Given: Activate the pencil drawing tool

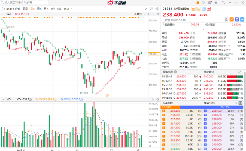Looking at the screenshot, I should [x=146, y=9].
